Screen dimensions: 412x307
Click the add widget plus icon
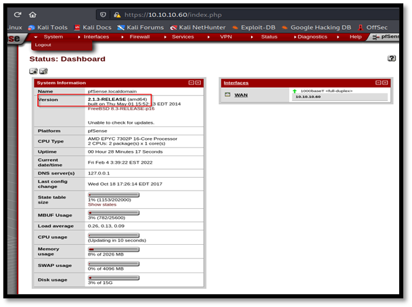coord(33,71)
